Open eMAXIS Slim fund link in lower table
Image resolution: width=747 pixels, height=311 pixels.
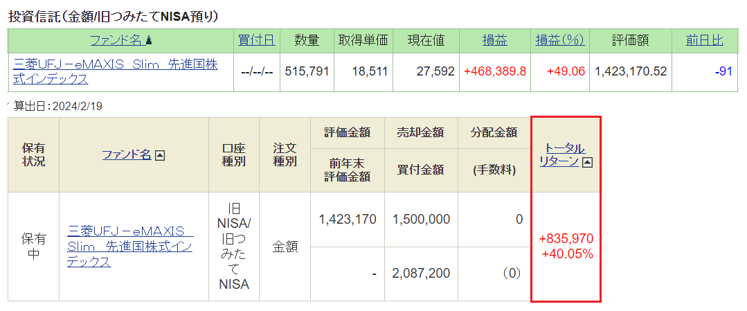130,247
